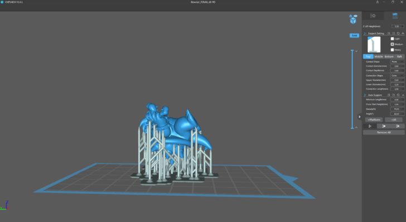Viewport: 406px width, 222px height.
Task: Open the Connection Shape dropdown
Action: 397,76
